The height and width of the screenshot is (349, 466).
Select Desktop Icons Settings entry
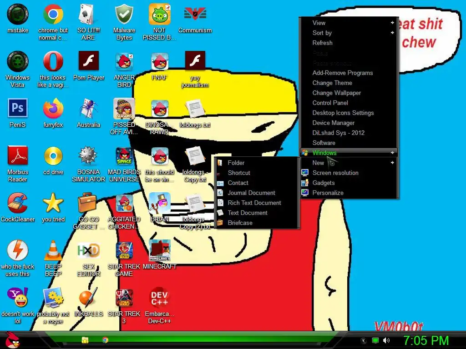[349, 113]
